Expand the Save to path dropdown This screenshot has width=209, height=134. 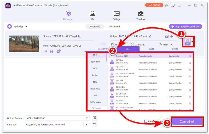pyautogui.click(x=87, y=125)
